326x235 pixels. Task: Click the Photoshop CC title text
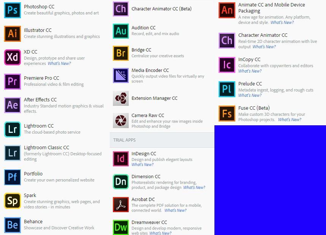(39, 7)
